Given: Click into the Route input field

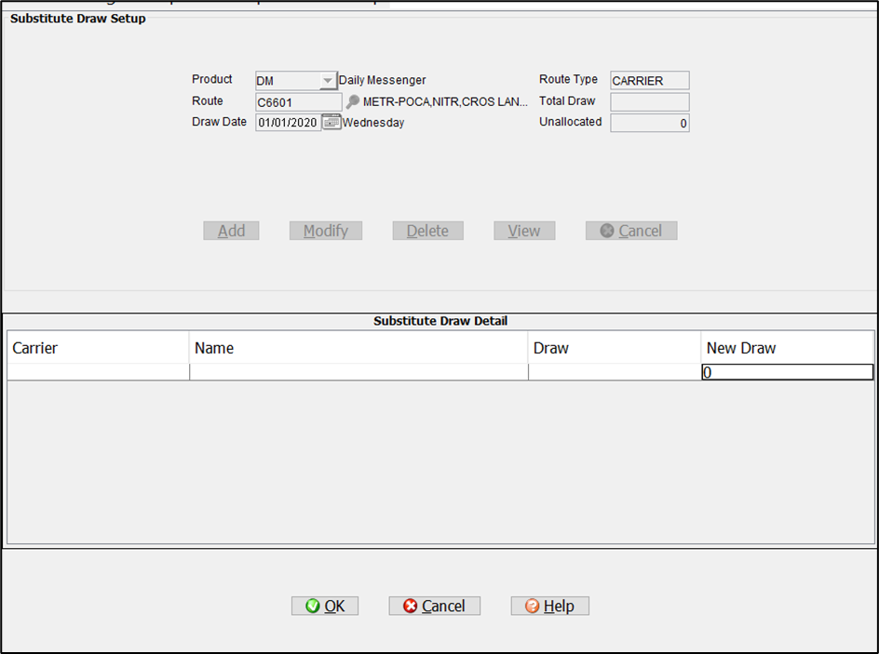Looking at the screenshot, I should 298,102.
